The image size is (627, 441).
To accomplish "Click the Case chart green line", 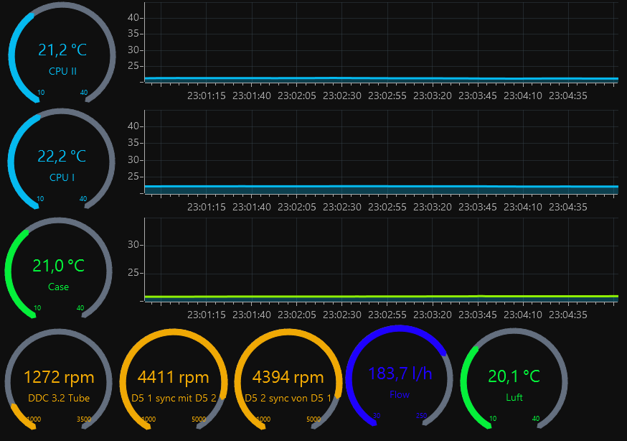I will point(381,297).
